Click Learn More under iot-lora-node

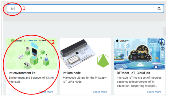pyautogui.click(x=100, y=92)
